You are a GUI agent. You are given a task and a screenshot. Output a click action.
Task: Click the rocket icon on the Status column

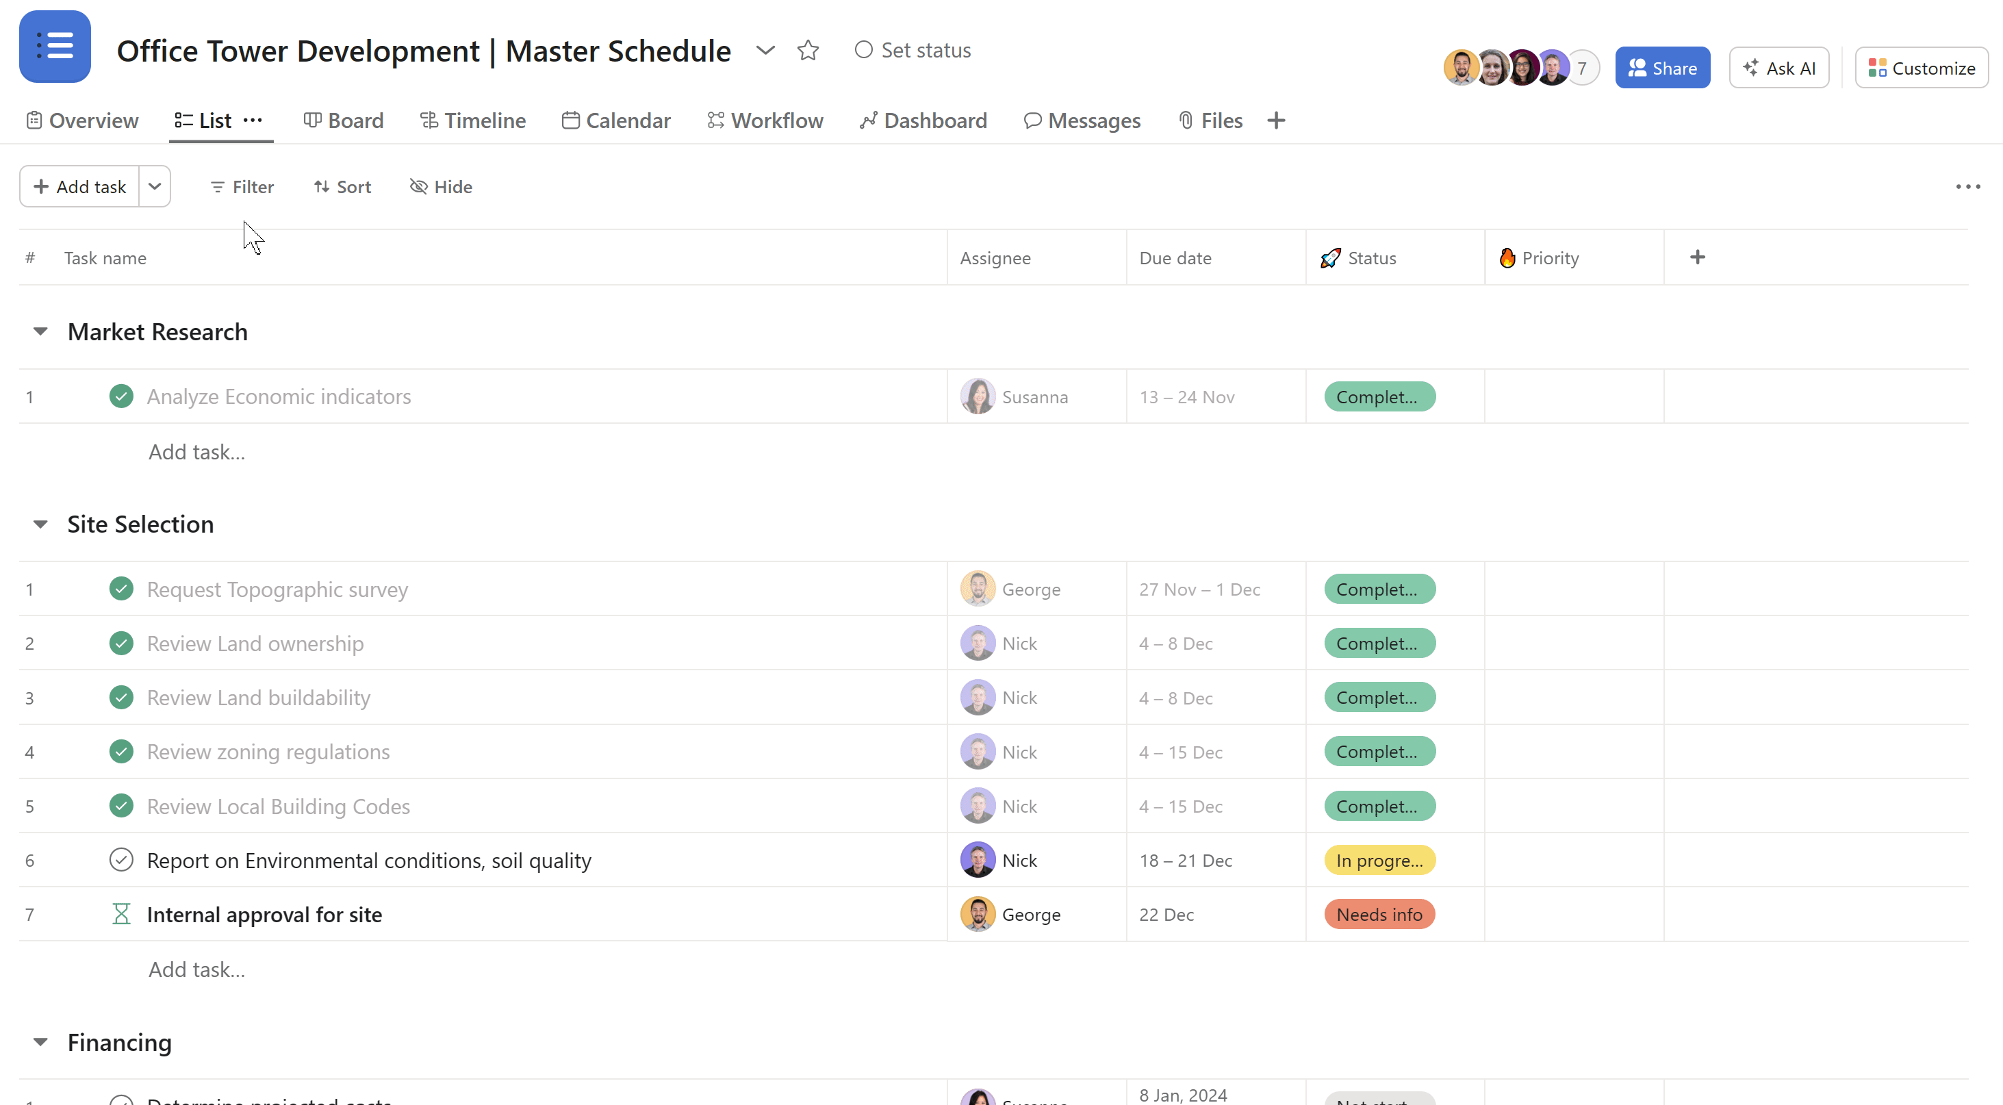[x=1329, y=257]
